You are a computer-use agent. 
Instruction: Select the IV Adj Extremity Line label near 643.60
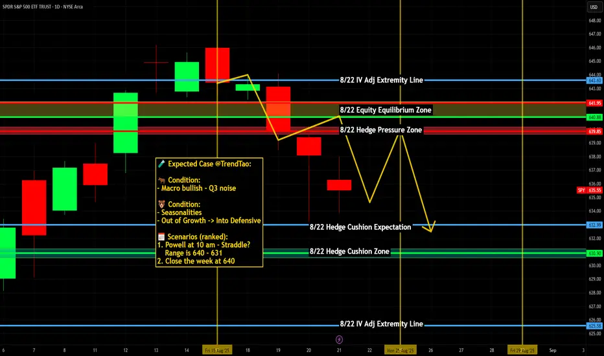click(x=381, y=80)
